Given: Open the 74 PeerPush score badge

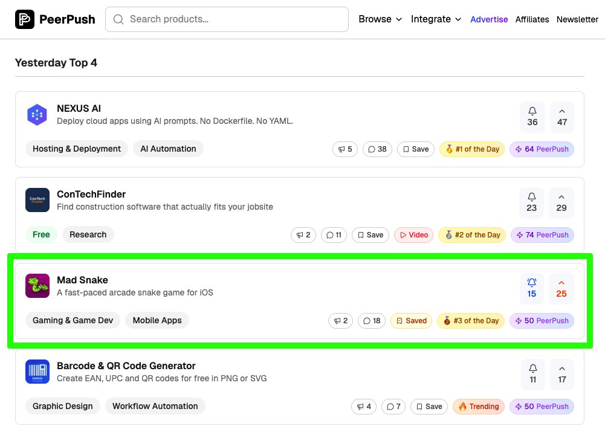Looking at the screenshot, I should pyautogui.click(x=543, y=235).
